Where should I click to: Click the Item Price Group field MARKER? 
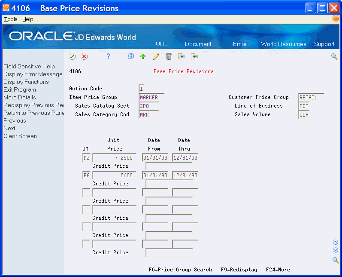point(151,97)
